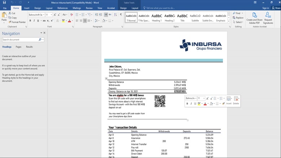Switch to the References tab
The height and width of the screenshot is (158, 281).
(62, 8)
